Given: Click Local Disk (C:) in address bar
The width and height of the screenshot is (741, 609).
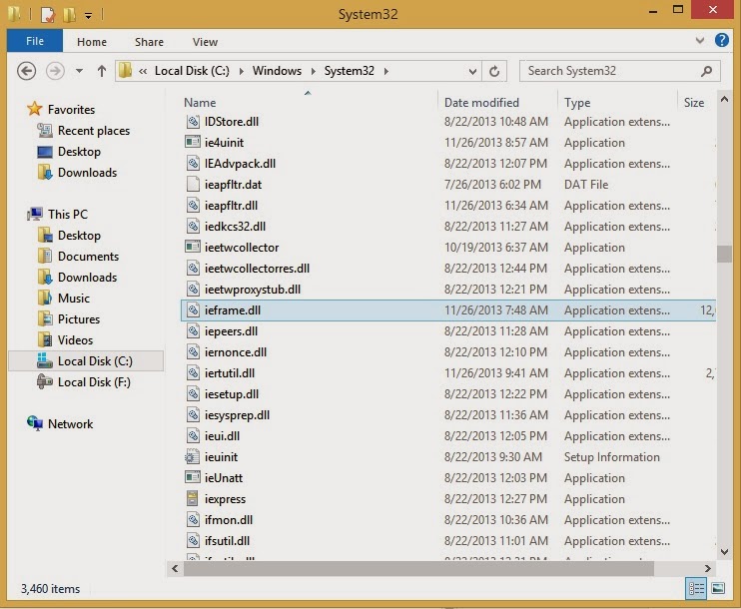Looking at the screenshot, I should click(x=192, y=71).
